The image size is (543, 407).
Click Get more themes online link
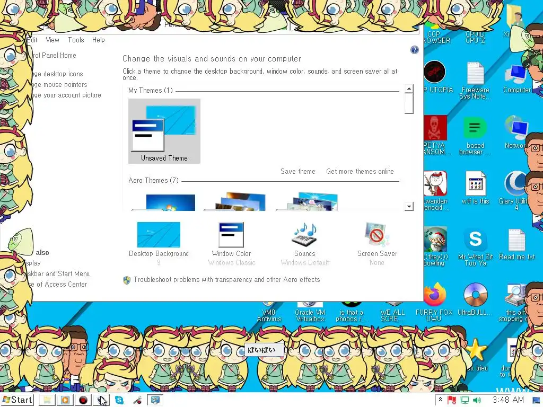360,171
